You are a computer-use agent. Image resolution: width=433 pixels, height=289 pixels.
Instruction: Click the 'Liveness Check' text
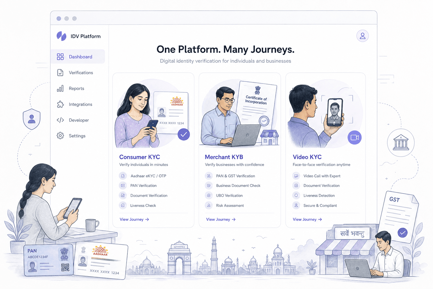tap(143, 205)
